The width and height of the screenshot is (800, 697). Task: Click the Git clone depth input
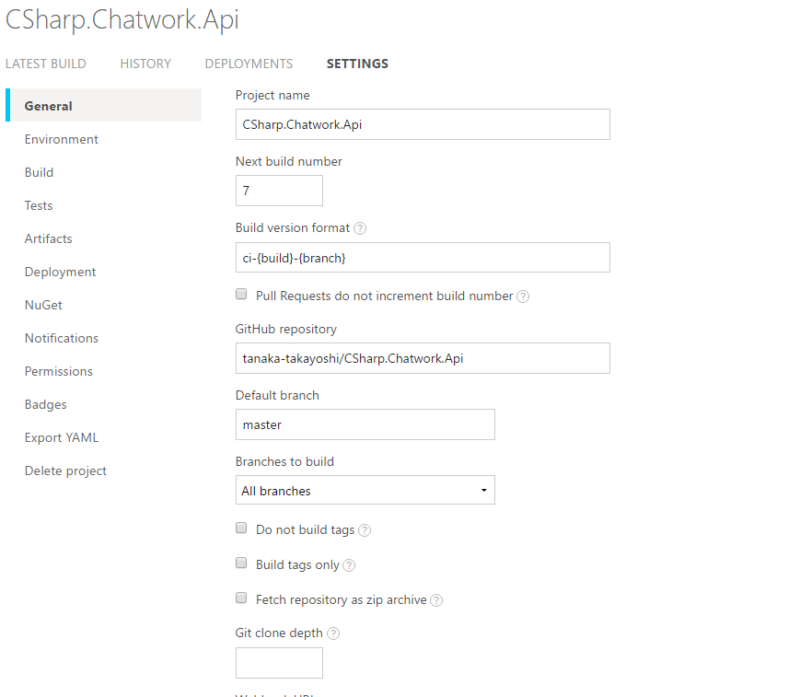[279, 663]
